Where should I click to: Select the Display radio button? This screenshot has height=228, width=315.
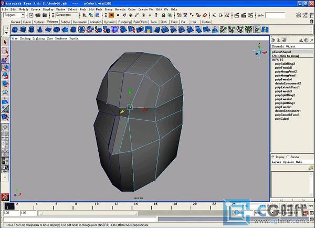273,157
